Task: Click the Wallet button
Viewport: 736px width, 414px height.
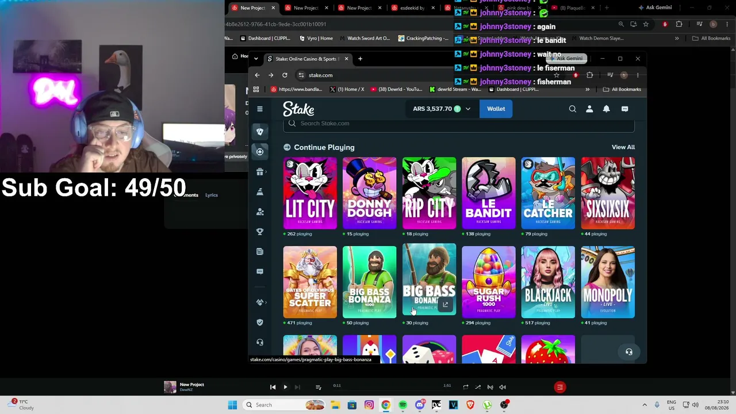Action: point(496,109)
